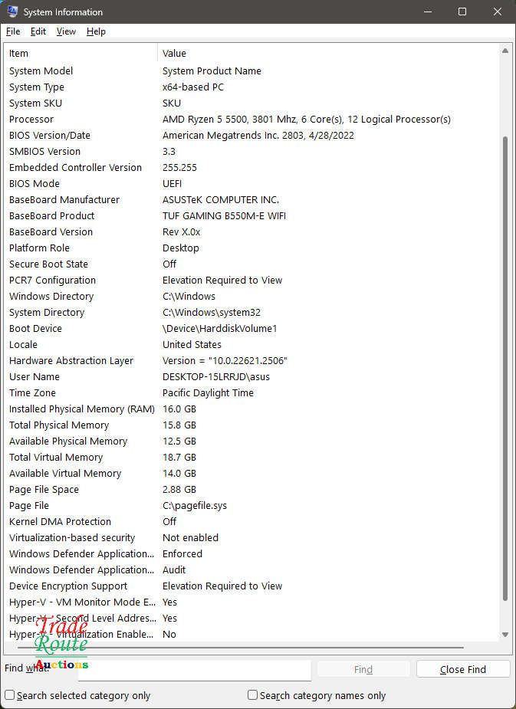
Task: Click the American Megatrends Inc. BIOS value
Action: [x=258, y=135]
